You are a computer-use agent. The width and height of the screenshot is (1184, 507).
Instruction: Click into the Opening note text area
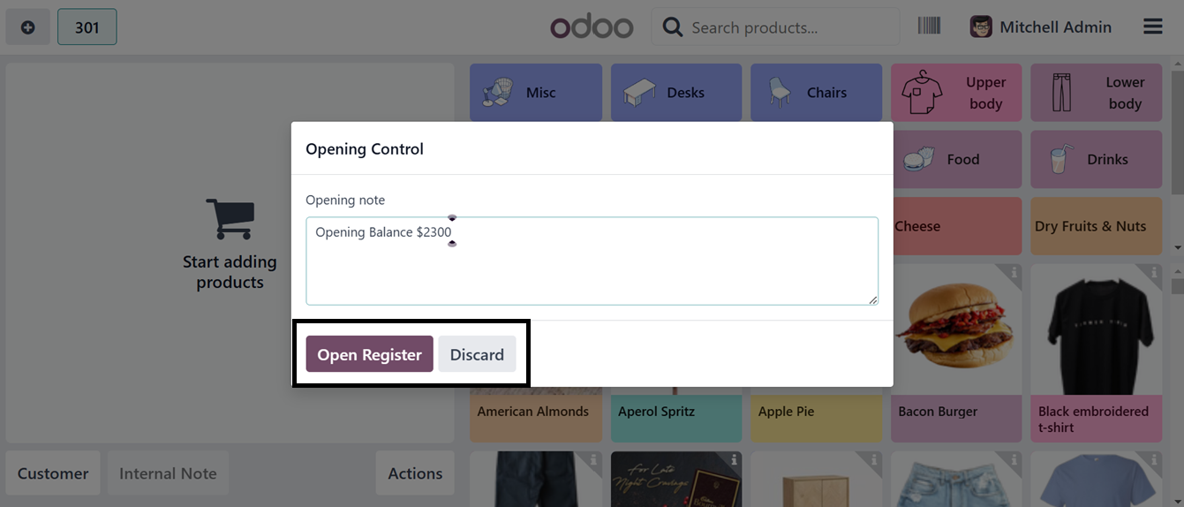click(x=592, y=269)
